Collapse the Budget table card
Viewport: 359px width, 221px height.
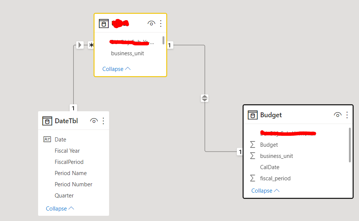tap(265, 190)
